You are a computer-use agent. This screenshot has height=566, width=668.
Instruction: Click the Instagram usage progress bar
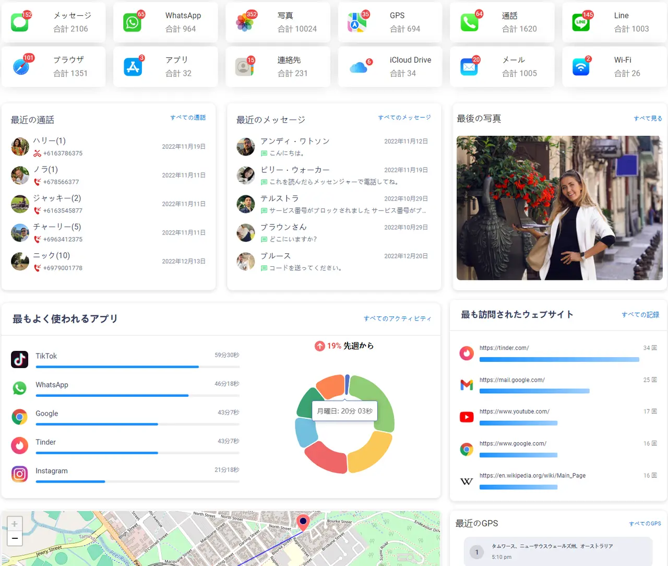(137, 481)
